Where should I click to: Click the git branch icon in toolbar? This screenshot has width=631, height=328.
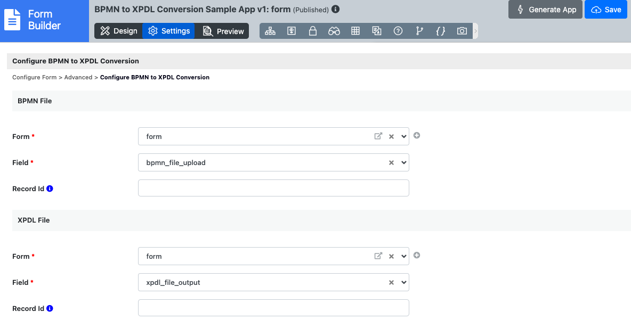tap(419, 31)
